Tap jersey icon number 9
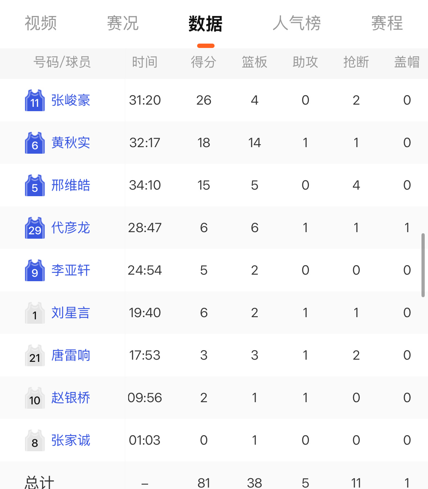Viewport: 428px width, 489px height. [35, 270]
